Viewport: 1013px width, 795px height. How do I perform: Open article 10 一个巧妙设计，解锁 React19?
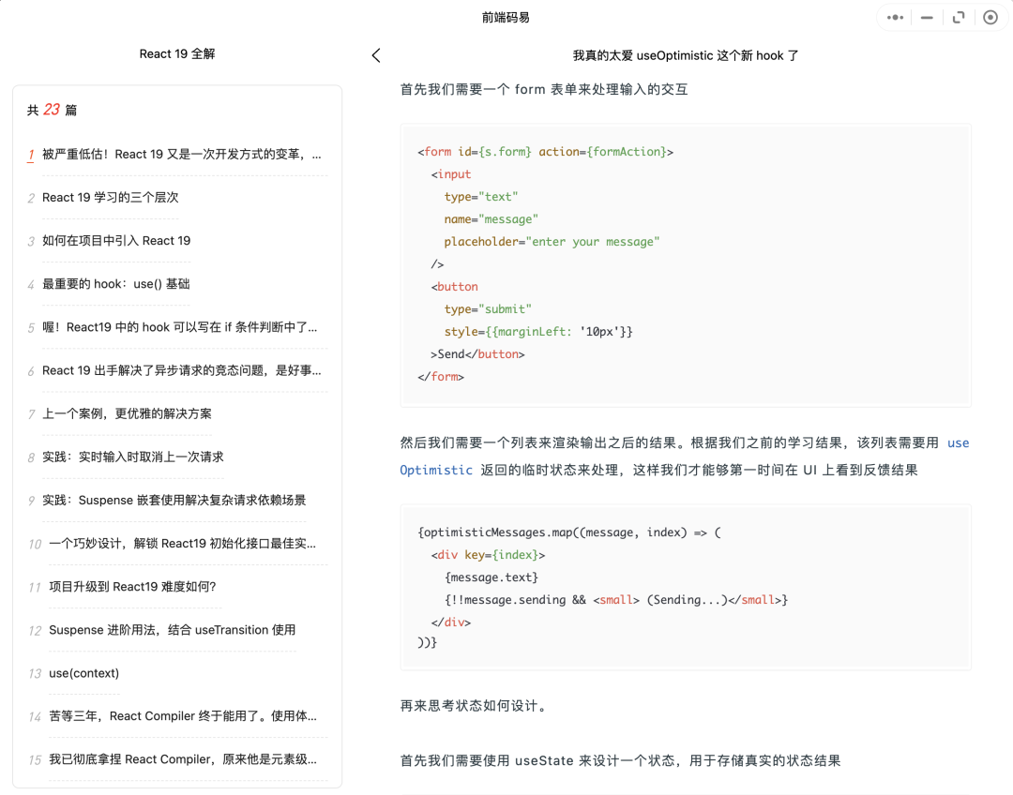[182, 544]
